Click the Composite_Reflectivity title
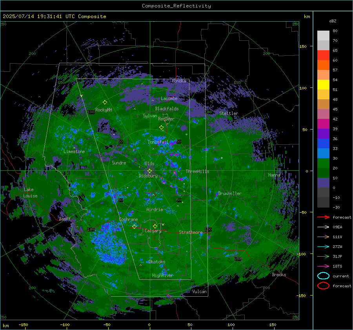The width and height of the screenshot is (353, 330). tap(176, 6)
